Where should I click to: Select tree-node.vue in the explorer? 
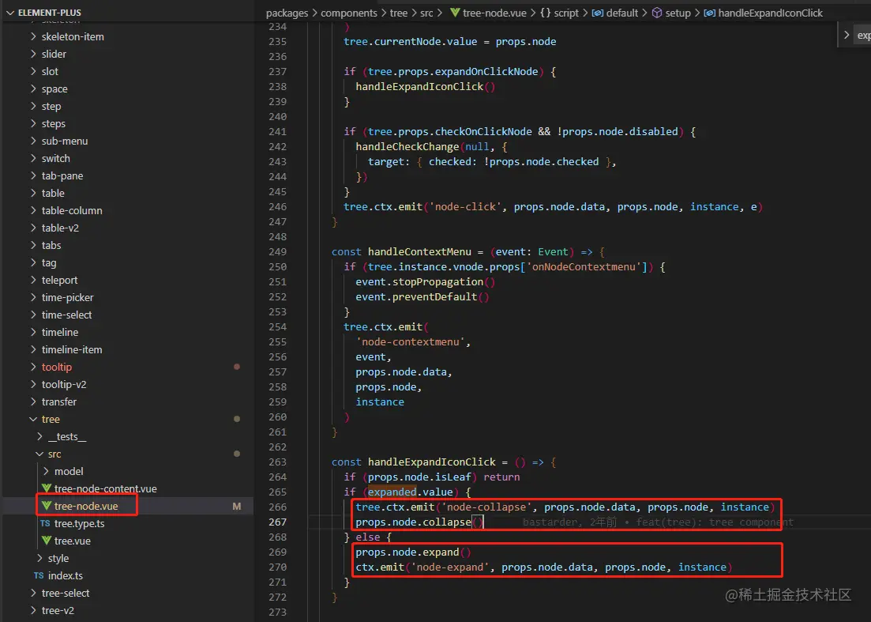click(x=86, y=506)
